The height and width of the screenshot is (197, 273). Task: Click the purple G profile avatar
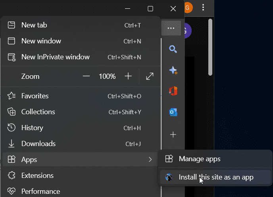click(x=188, y=31)
